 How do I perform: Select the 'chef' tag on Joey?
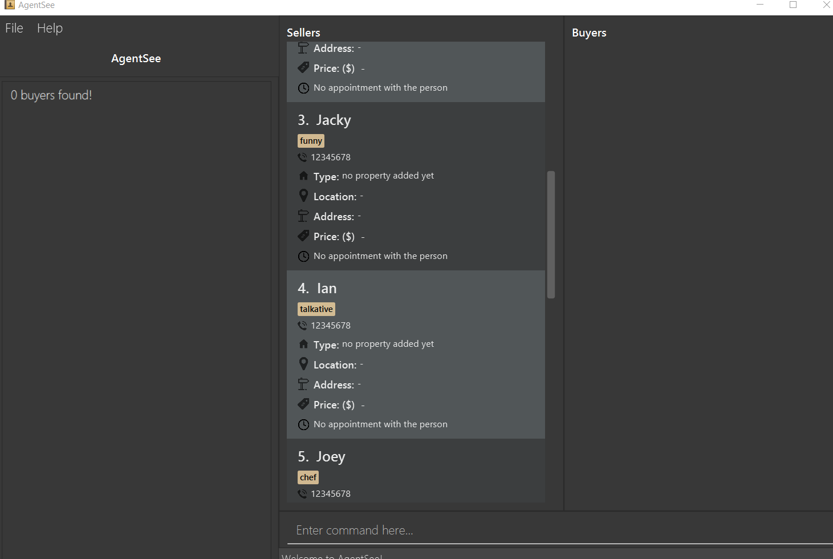pos(308,477)
